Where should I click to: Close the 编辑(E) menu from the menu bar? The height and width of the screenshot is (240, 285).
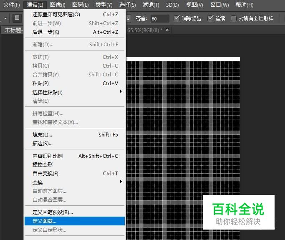(35, 5)
